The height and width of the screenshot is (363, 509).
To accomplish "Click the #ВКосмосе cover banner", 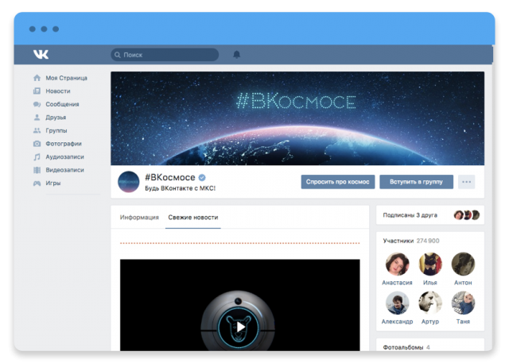I will (x=297, y=118).
